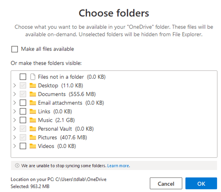
Task: Enable the Videos folder checkbox
Action: [x=23, y=146]
